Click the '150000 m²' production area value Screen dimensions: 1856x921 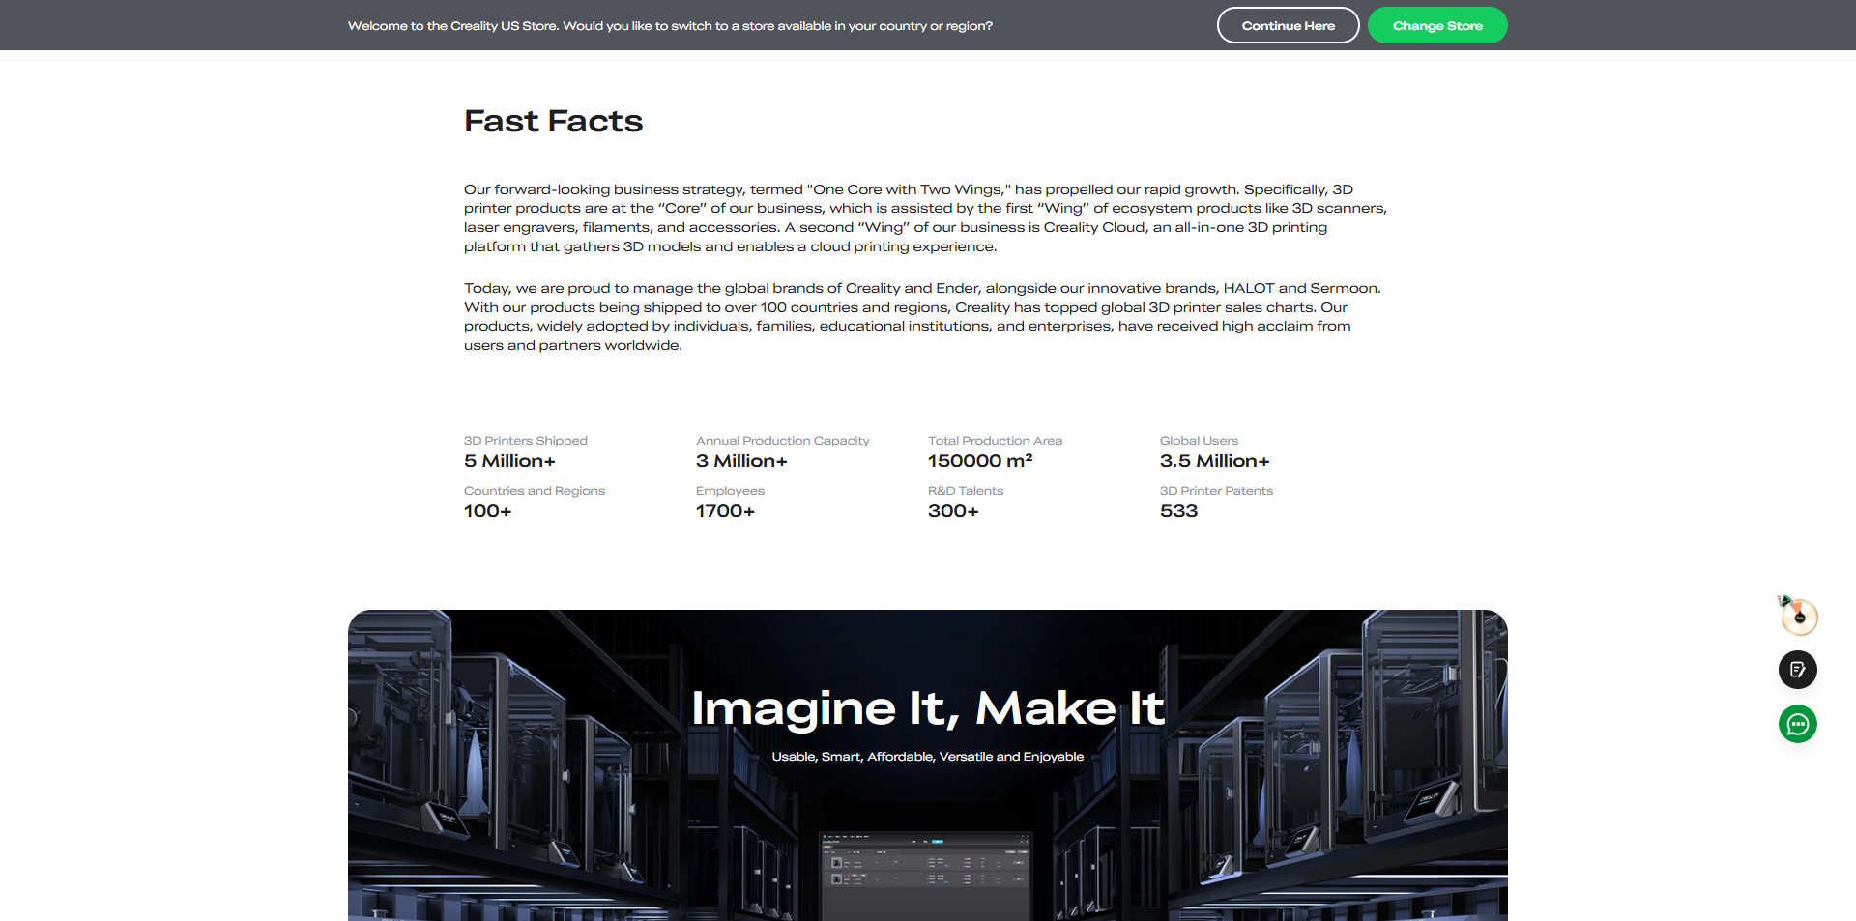980,461
